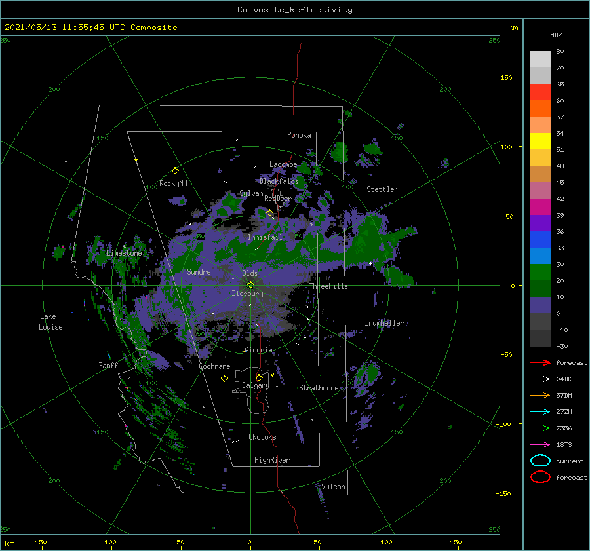Click the yellow diamond marker below RedDeer

[x=269, y=213]
